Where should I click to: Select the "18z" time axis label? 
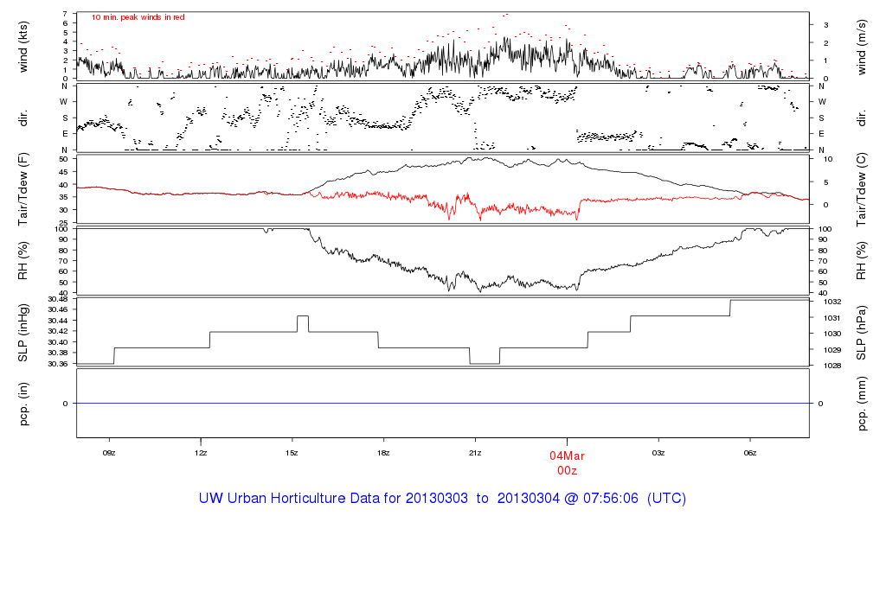click(x=383, y=453)
